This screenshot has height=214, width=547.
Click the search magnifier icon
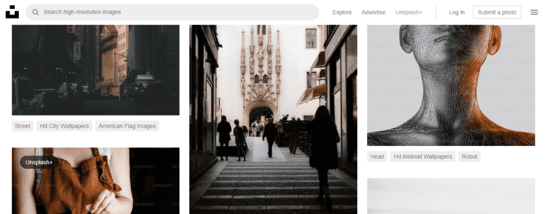35,12
